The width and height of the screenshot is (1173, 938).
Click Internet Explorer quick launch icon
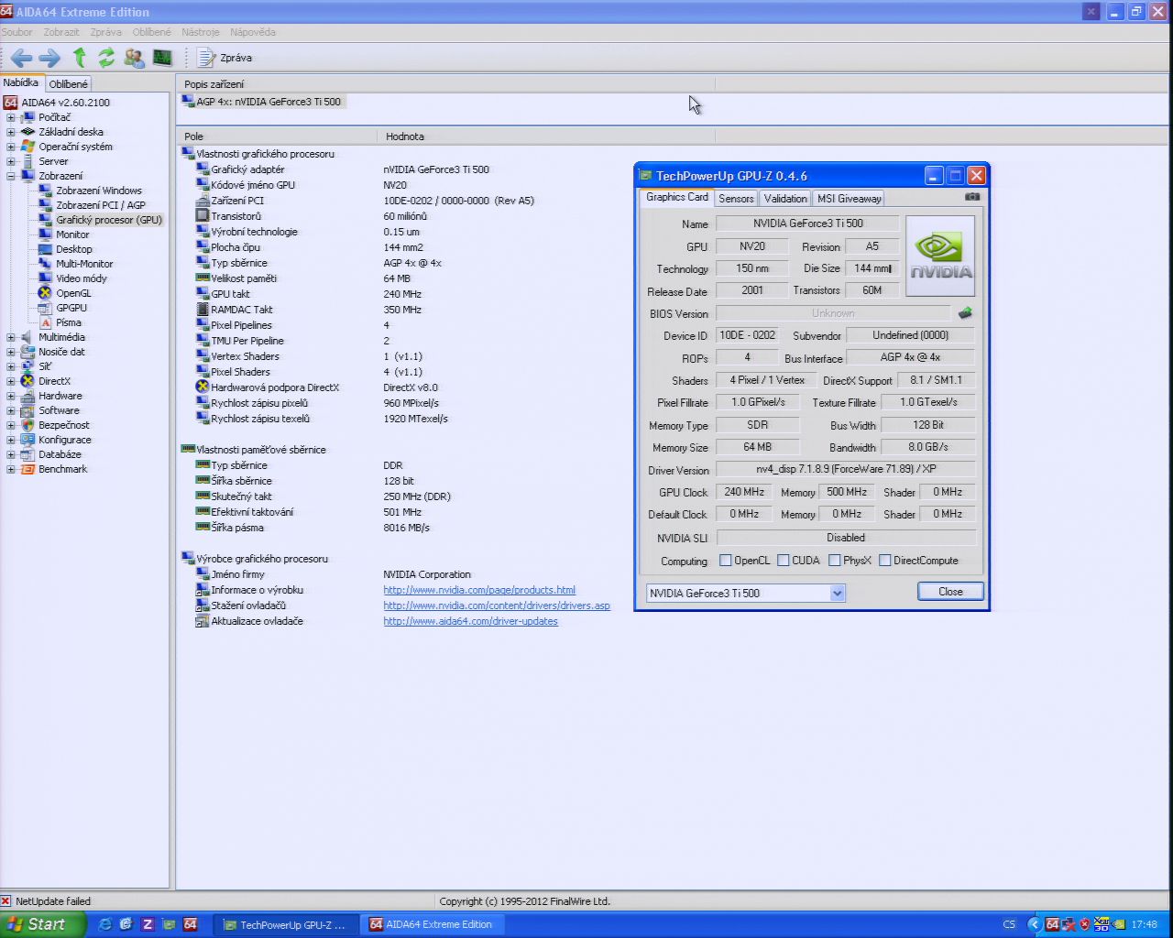(104, 924)
